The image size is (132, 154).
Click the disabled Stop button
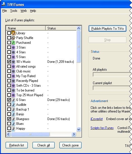pos(107,40)
